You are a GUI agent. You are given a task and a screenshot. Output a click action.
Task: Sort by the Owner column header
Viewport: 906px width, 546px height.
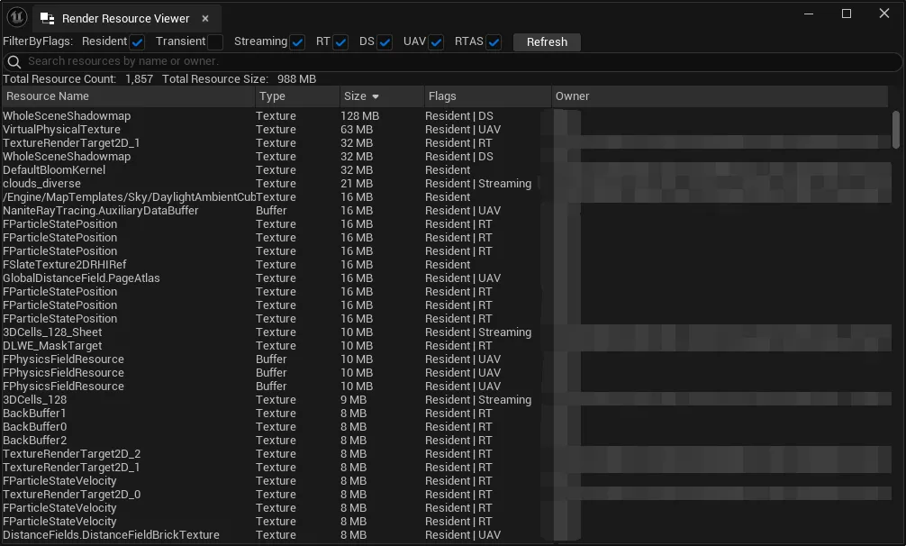point(720,96)
